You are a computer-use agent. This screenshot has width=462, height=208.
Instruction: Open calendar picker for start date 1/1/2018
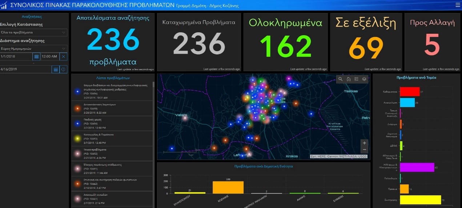click(x=36, y=57)
